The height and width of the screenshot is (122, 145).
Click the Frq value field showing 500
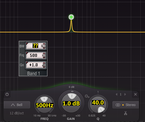coord(36,55)
